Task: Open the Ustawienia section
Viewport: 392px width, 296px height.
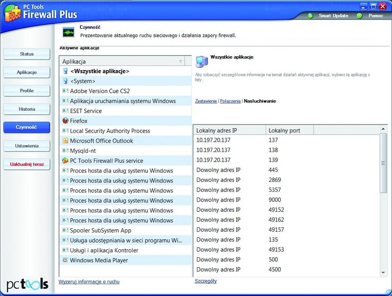Action: click(x=27, y=146)
